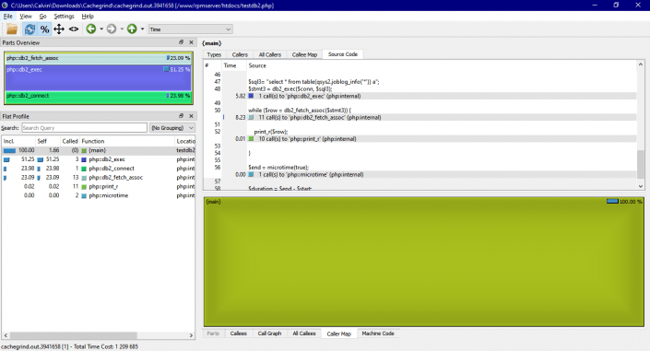Switch to the All Callees tab
The width and height of the screenshot is (650, 351).
pyautogui.click(x=304, y=333)
